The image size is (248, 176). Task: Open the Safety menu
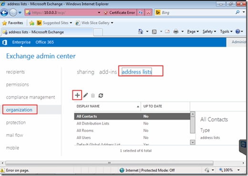(x=209, y=31)
